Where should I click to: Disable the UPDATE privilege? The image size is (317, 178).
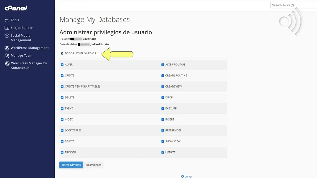click(163, 152)
